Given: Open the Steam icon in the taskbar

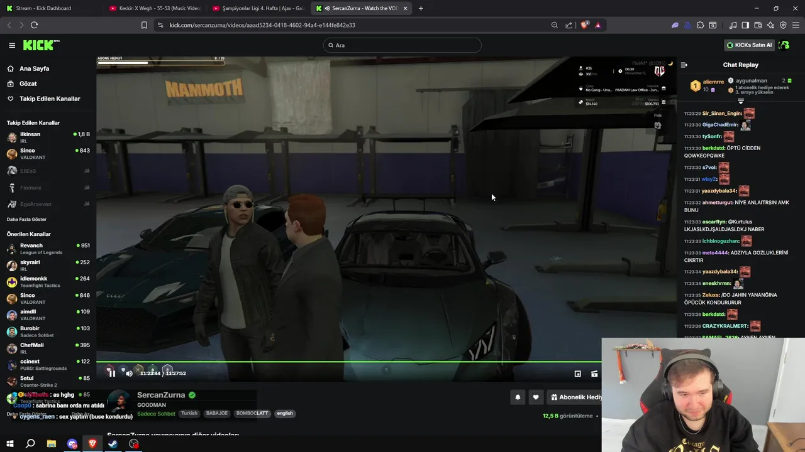Looking at the screenshot, I should [113, 444].
